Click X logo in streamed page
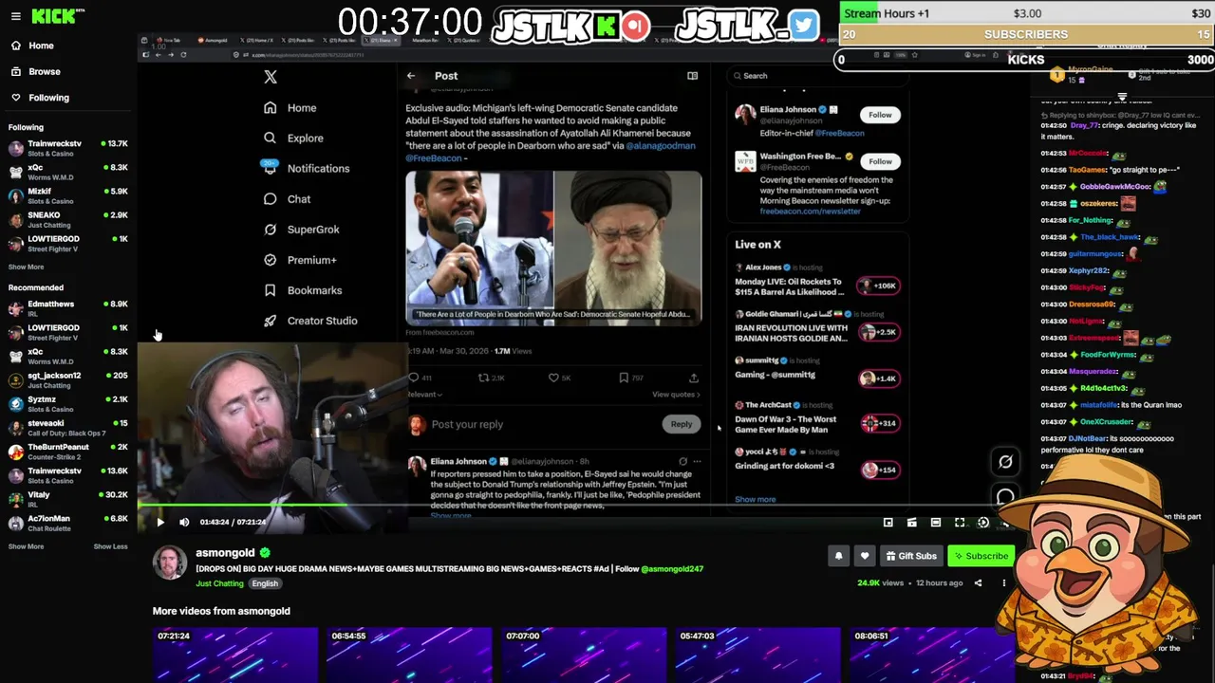The height and width of the screenshot is (683, 1215). click(x=271, y=77)
